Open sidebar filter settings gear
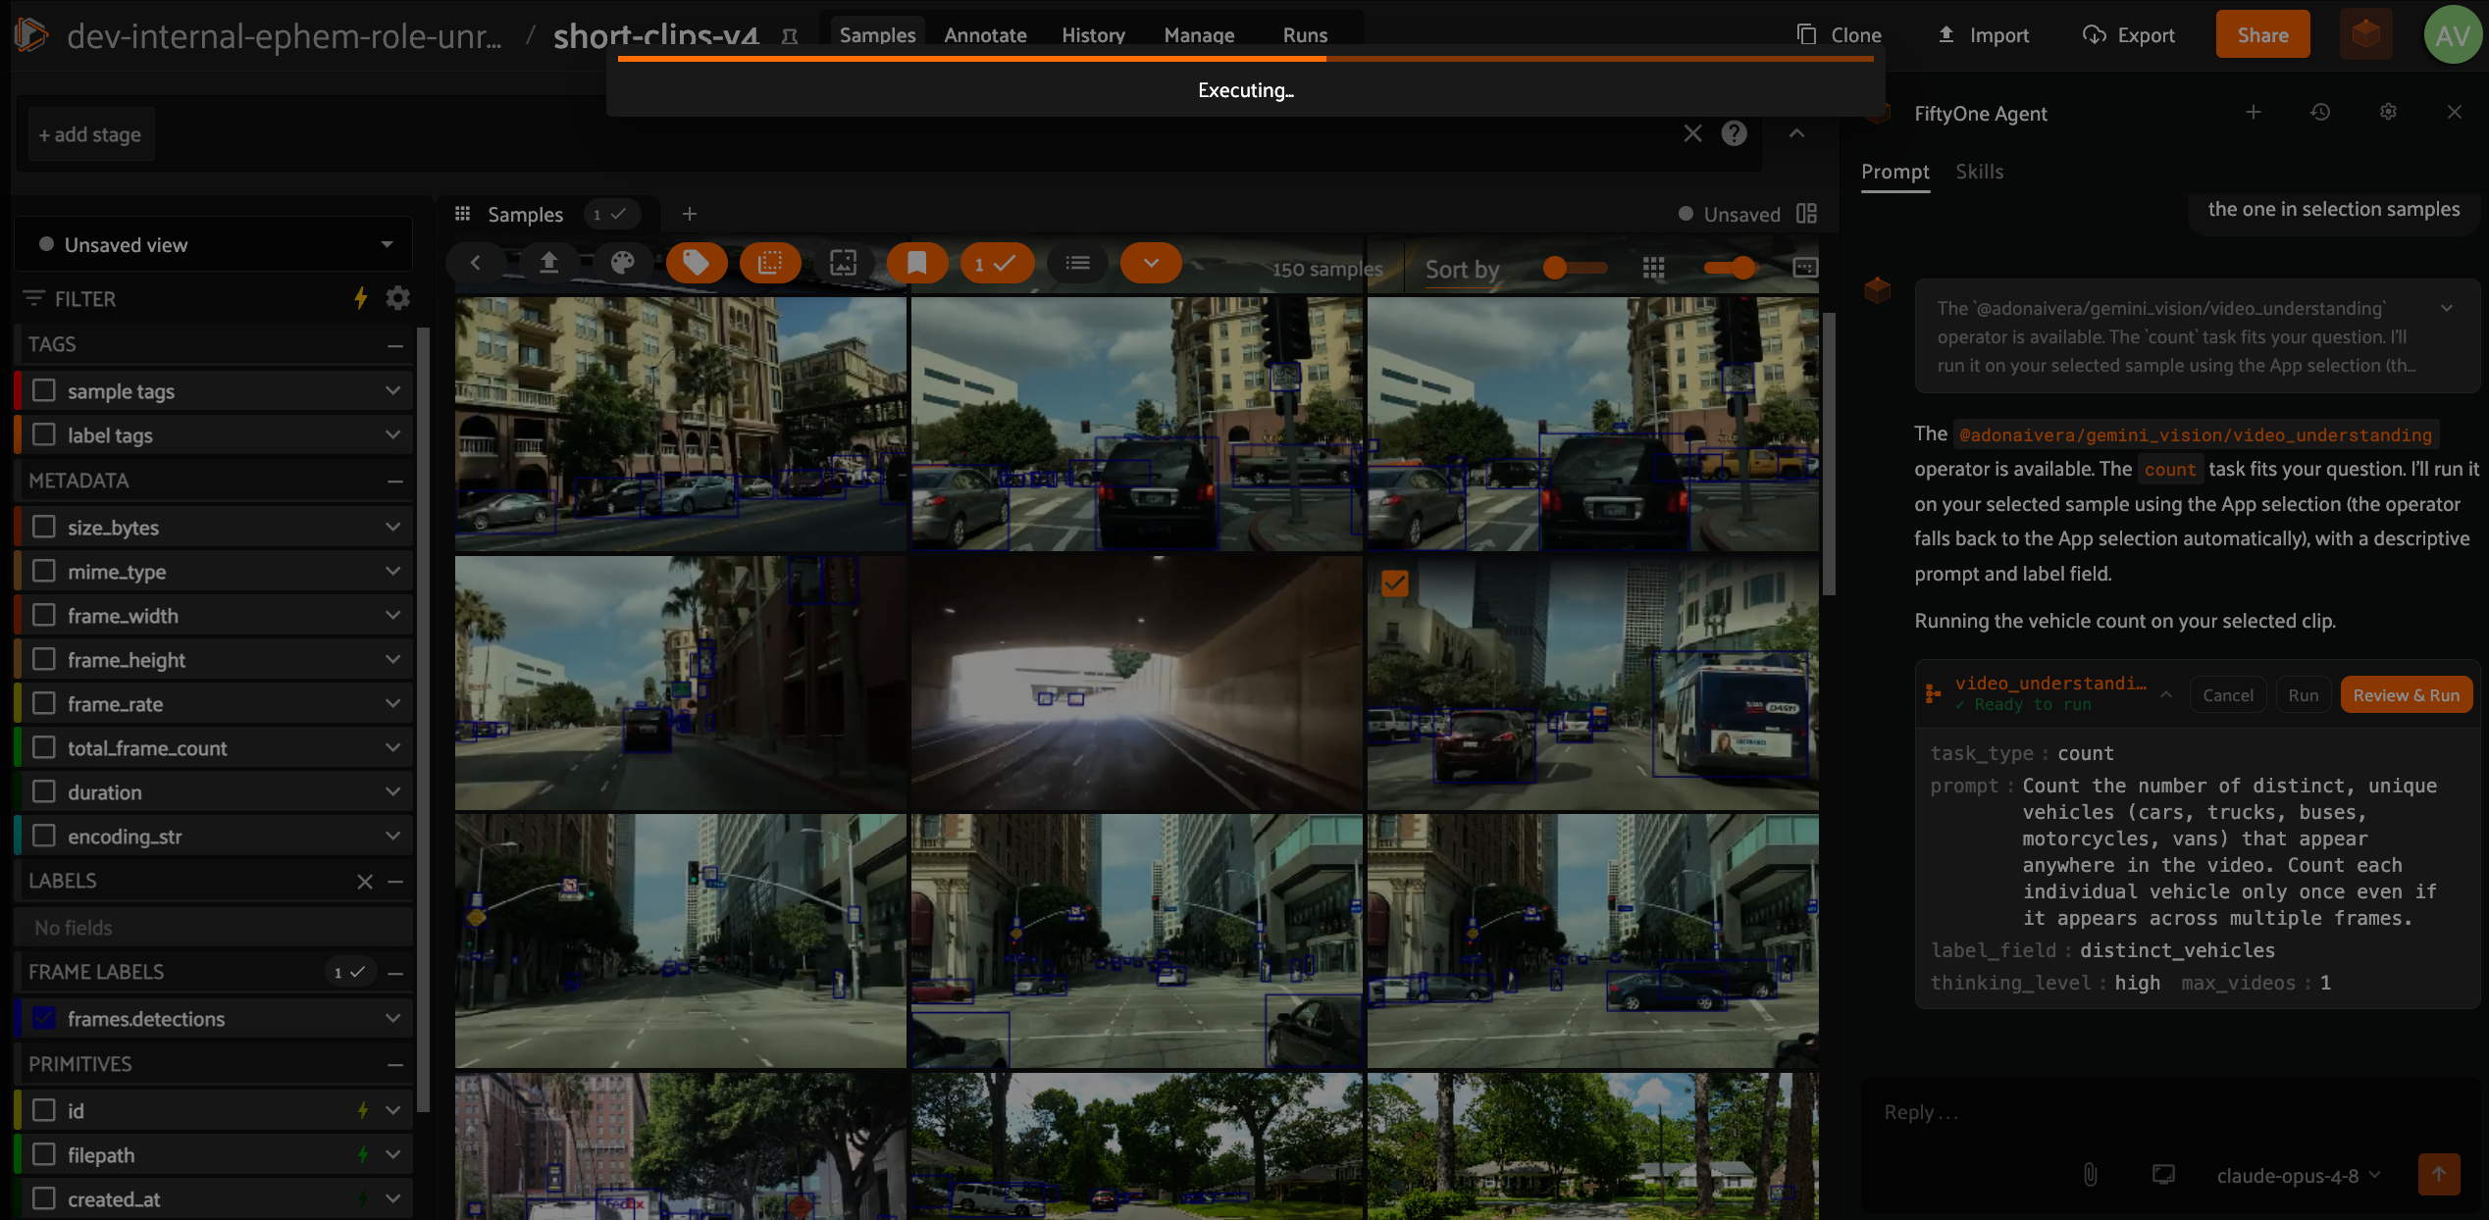The image size is (2489, 1220). pos(397,298)
